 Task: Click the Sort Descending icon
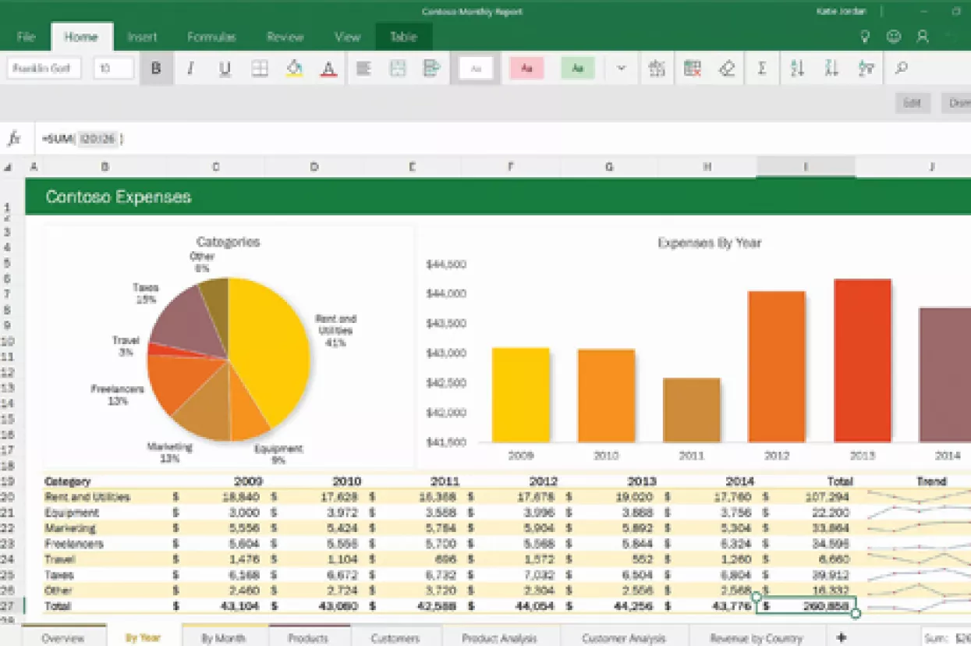coord(831,68)
